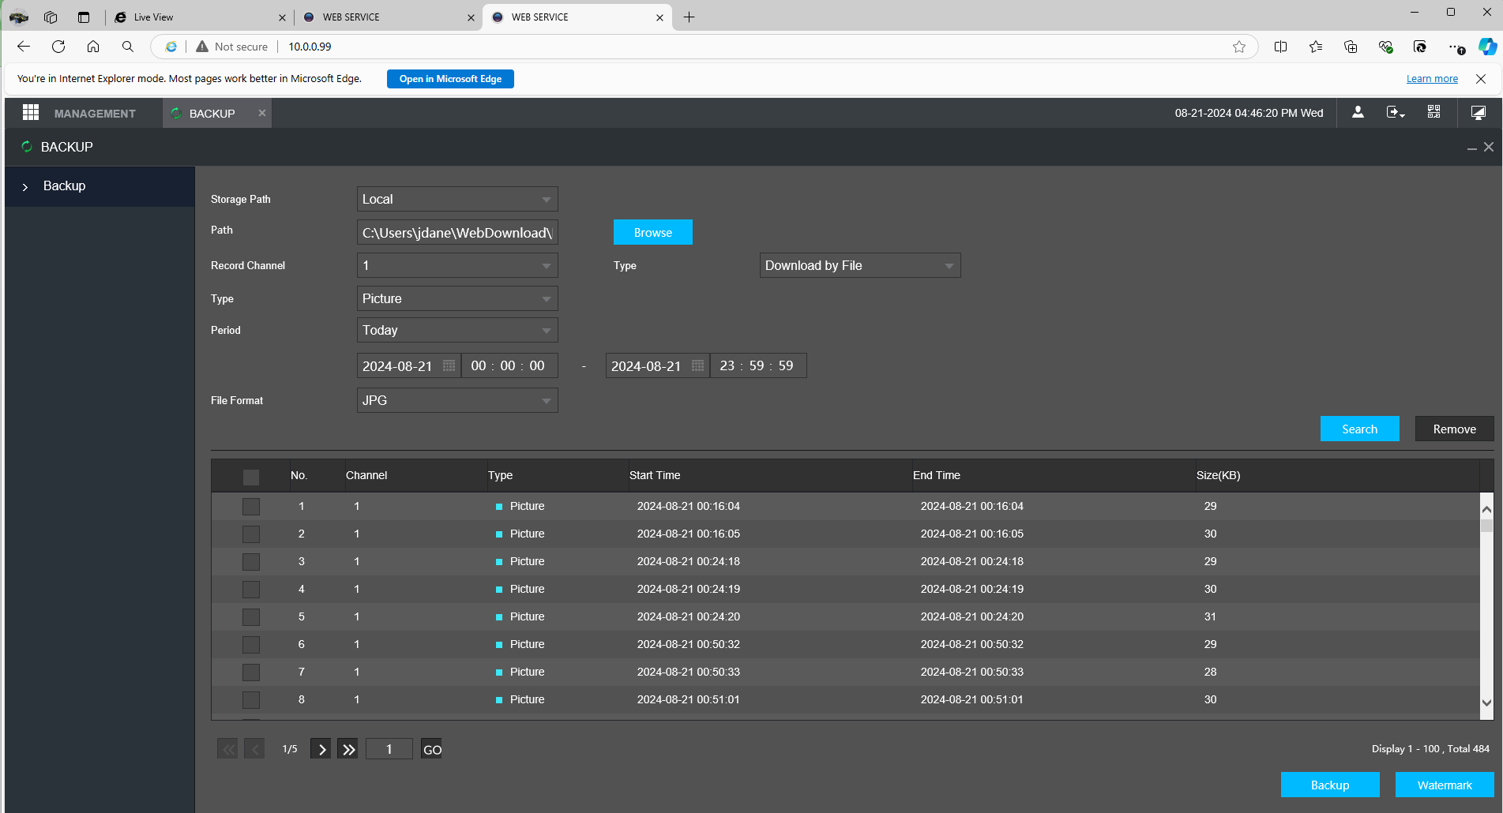
Task: Refresh the browser page
Action: 58,47
